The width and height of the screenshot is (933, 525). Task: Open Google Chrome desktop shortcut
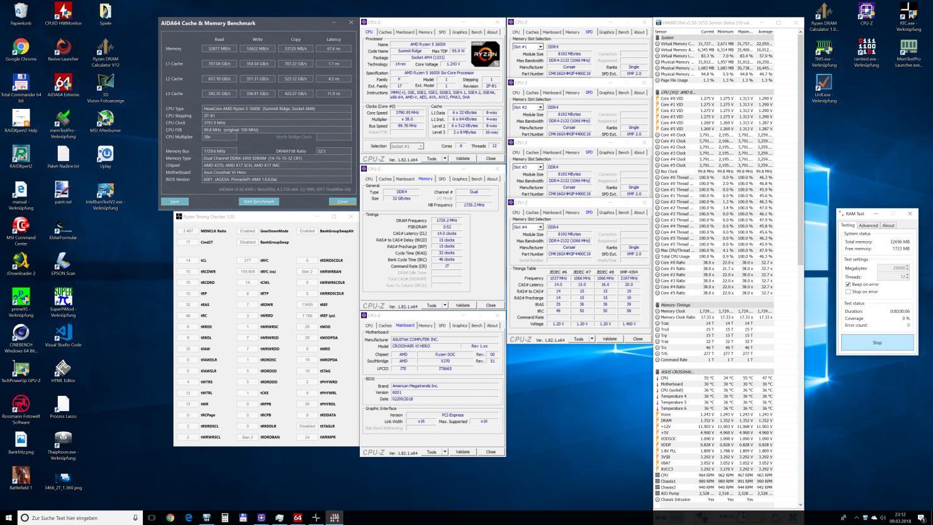tap(21, 50)
